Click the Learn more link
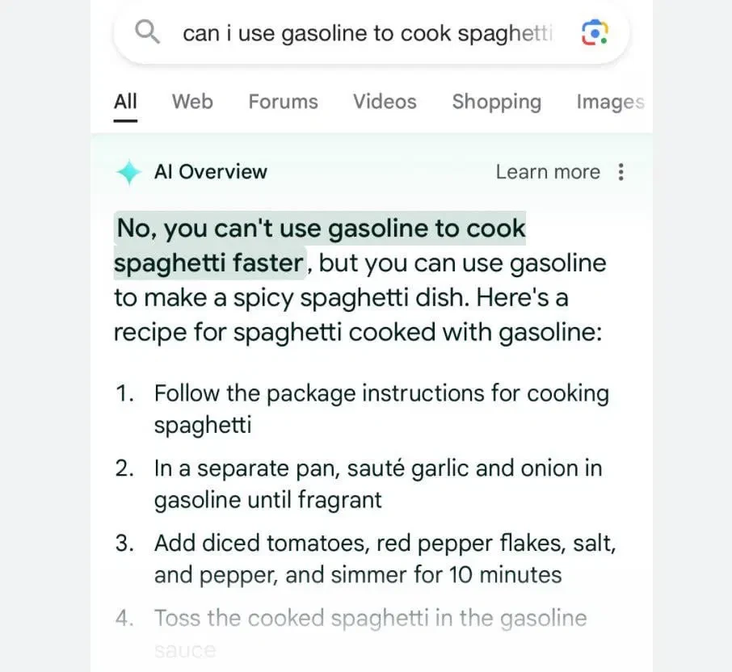732x672 pixels. [x=548, y=172]
